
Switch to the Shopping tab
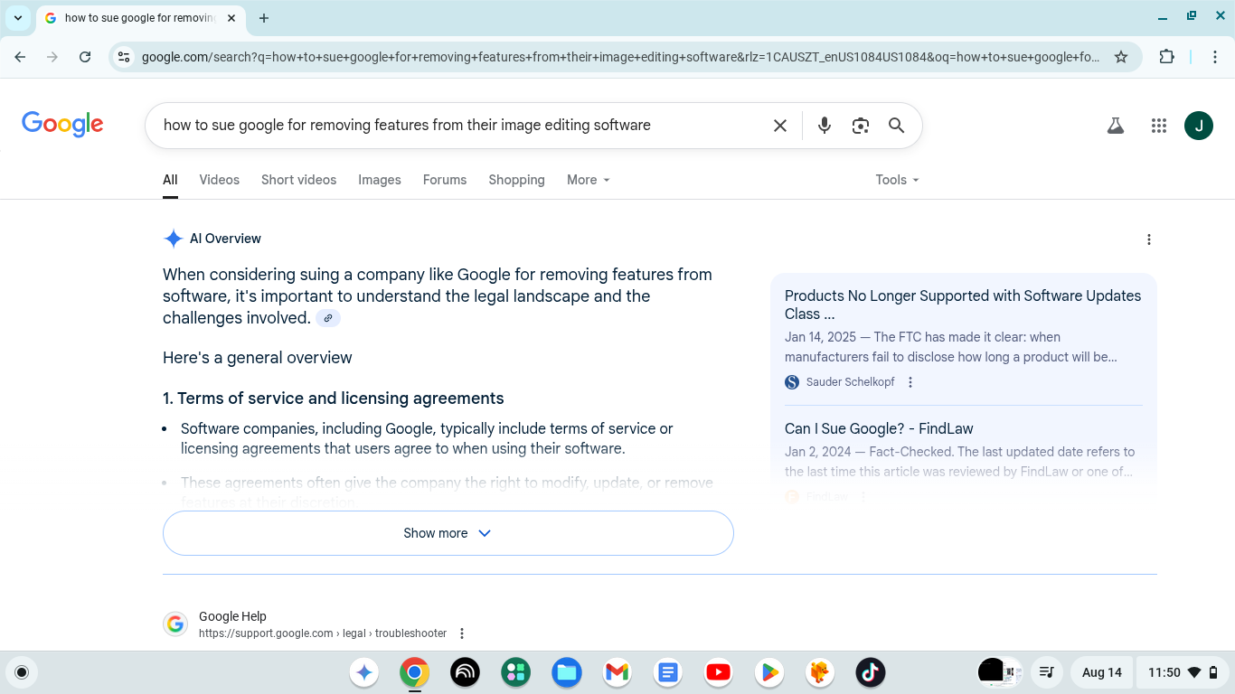[516, 180]
